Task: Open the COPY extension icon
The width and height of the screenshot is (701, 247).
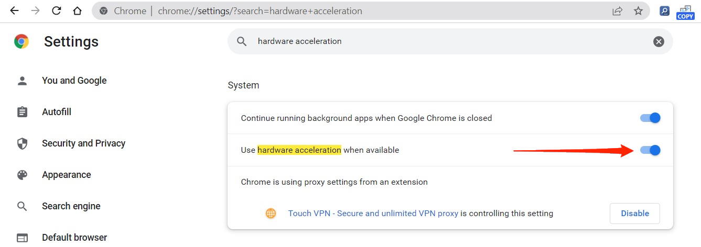Action: pyautogui.click(x=685, y=12)
